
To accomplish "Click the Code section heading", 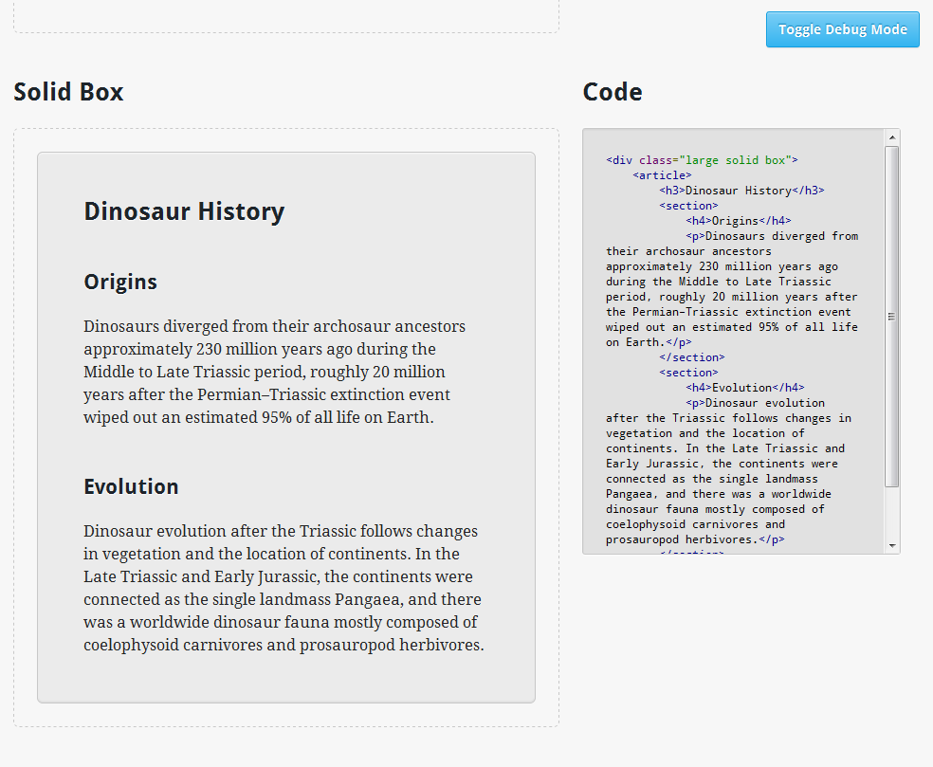I will [612, 92].
